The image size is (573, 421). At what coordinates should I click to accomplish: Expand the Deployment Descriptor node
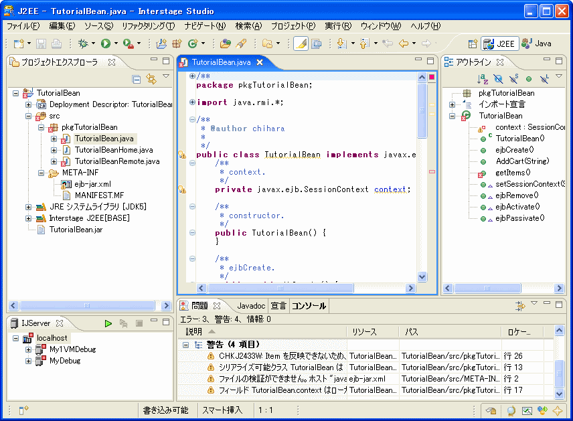(x=29, y=105)
